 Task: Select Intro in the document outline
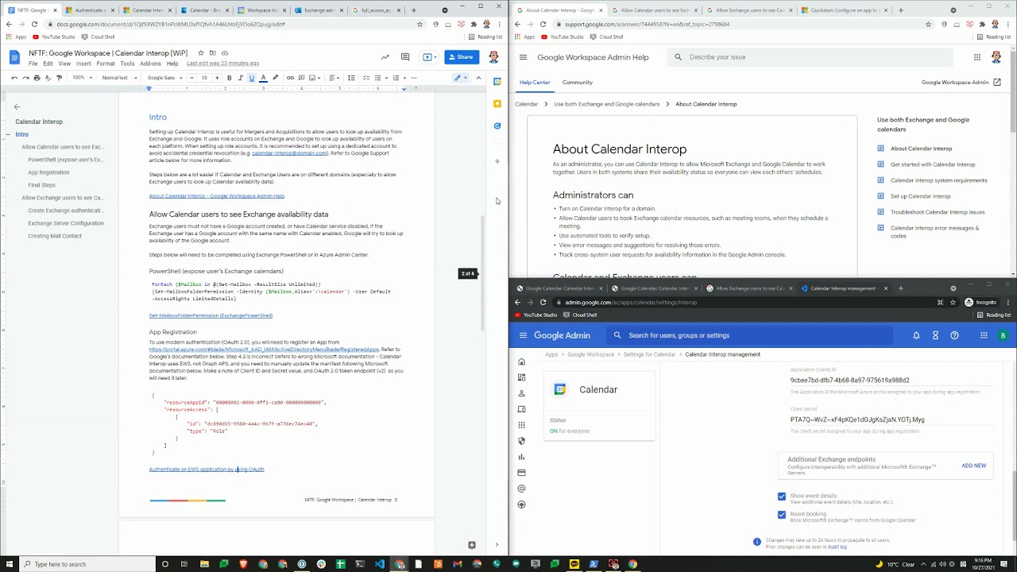22,134
